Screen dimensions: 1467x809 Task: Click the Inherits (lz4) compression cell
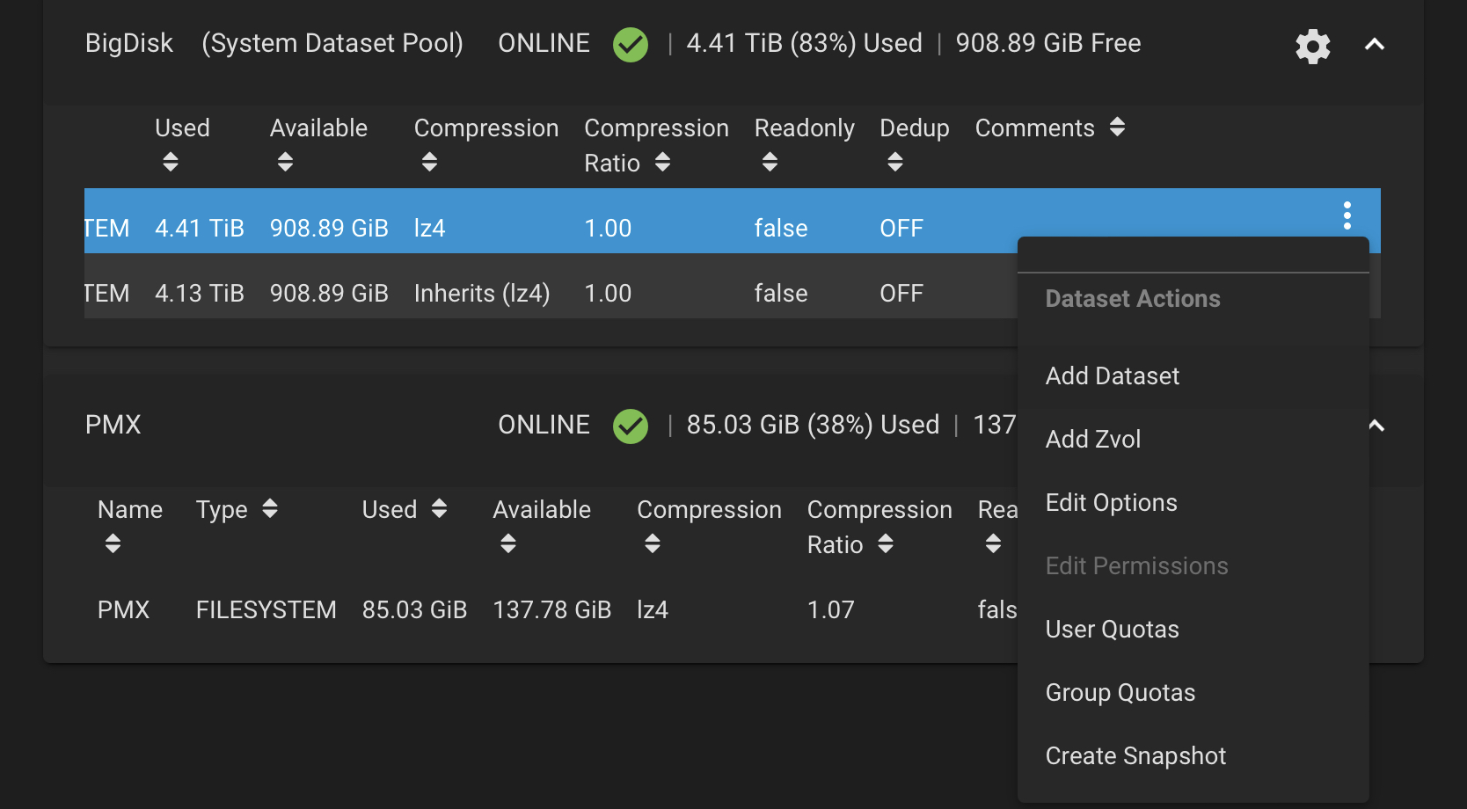tap(482, 293)
